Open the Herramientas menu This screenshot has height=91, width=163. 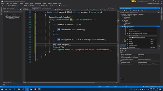[x=38, y=3]
